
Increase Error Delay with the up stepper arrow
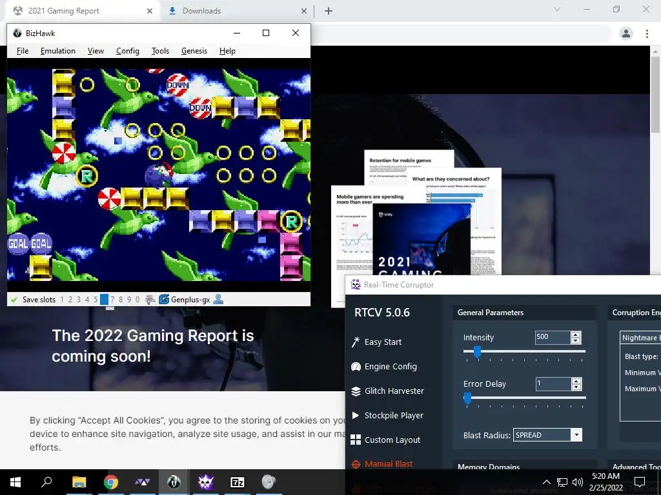click(576, 381)
